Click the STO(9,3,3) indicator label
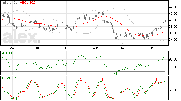The width and height of the screenshot is (181, 101). (x=8, y=78)
